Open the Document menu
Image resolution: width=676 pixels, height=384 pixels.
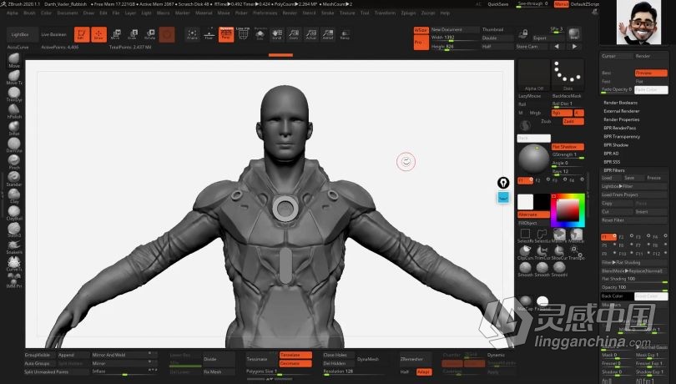tap(68, 13)
